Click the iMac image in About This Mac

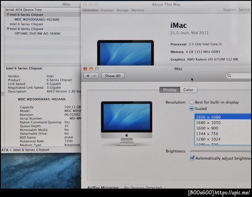[x=125, y=53]
